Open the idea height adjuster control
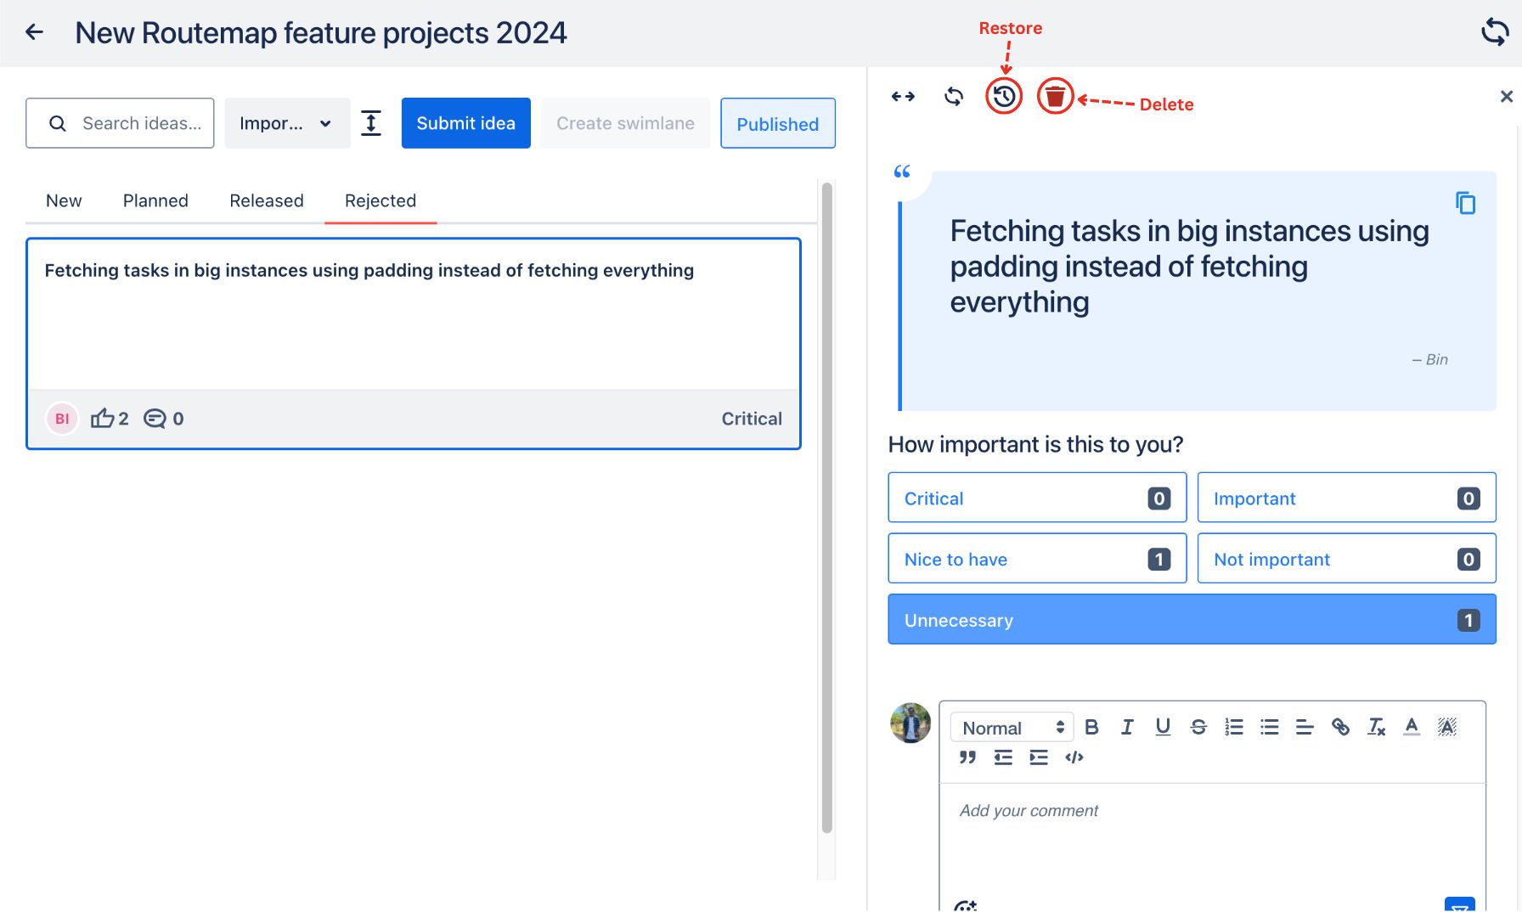The width and height of the screenshot is (1522, 912). coord(371,122)
